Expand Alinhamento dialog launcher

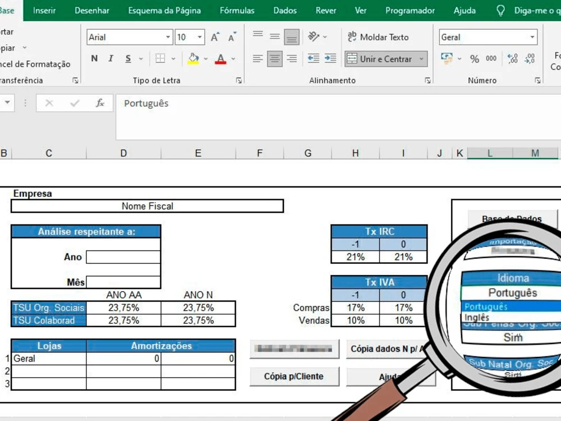click(427, 80)
